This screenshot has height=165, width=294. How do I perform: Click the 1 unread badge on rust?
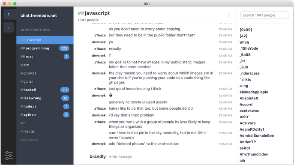point(66,57)
